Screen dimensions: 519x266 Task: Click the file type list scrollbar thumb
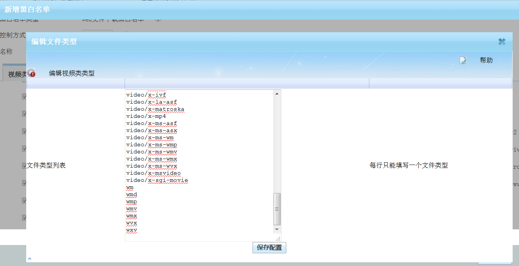(277, 209)
